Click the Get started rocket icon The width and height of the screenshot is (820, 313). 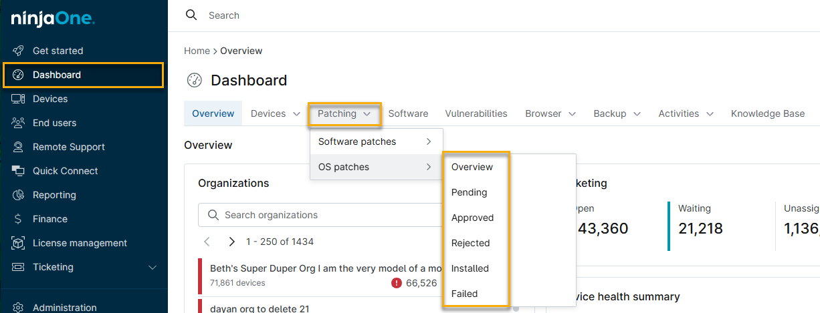point(19,51)
